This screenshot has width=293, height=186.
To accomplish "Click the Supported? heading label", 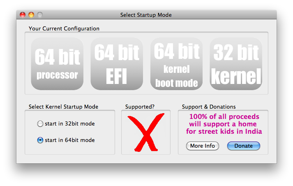I will point(140,107).
